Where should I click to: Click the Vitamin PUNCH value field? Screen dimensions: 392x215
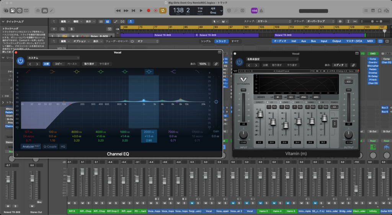(334, 107)
